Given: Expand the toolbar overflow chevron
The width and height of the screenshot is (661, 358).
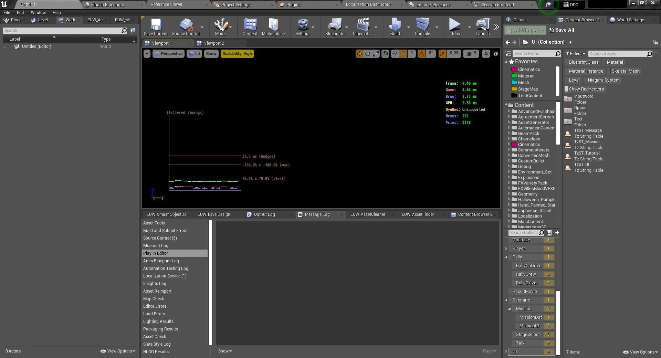Looking at the screenshot, I should [496, 27].
